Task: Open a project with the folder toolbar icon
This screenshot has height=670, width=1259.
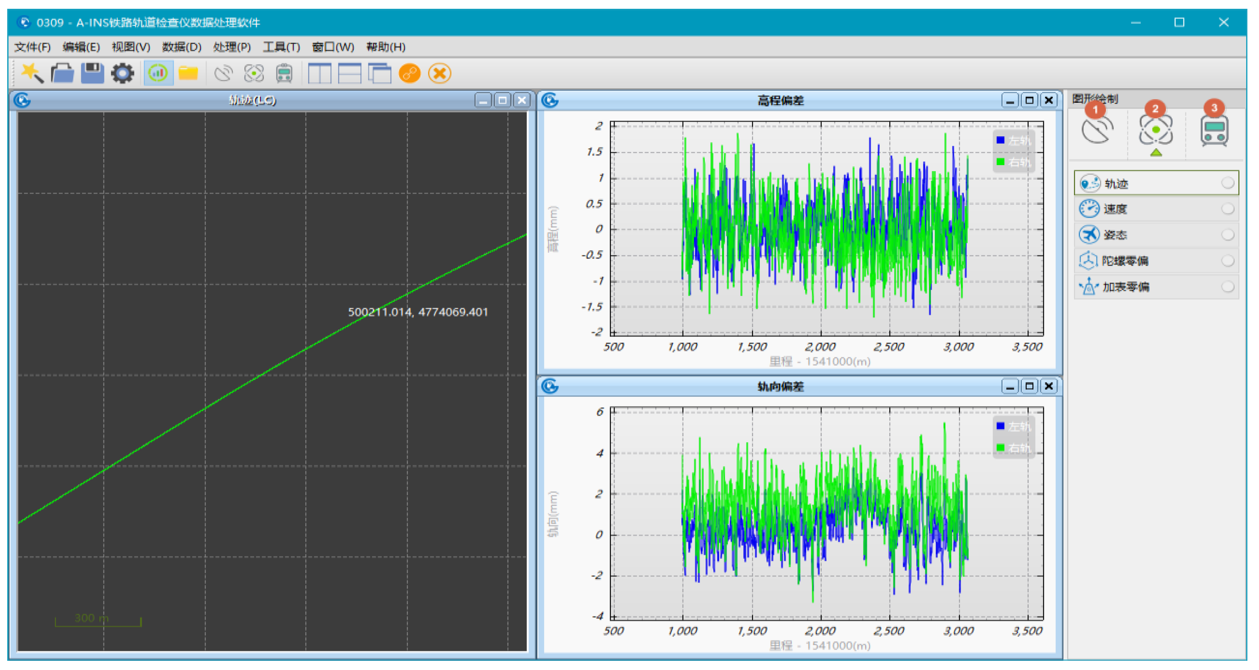Action: [62, 73]
